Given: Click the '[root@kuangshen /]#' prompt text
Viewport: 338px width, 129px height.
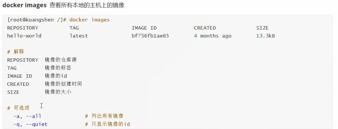Looking at the screenshot, I should [x=37, y=20].
